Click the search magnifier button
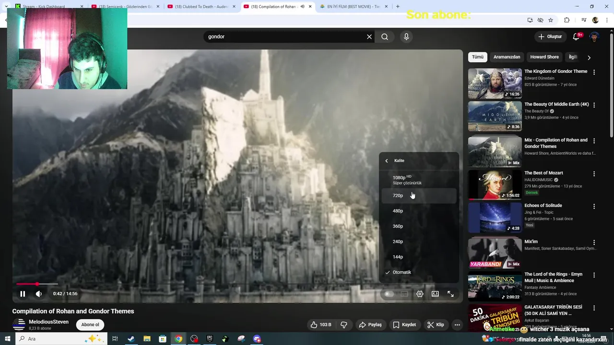This screenshot has height=345, width=614. point(385,36)
